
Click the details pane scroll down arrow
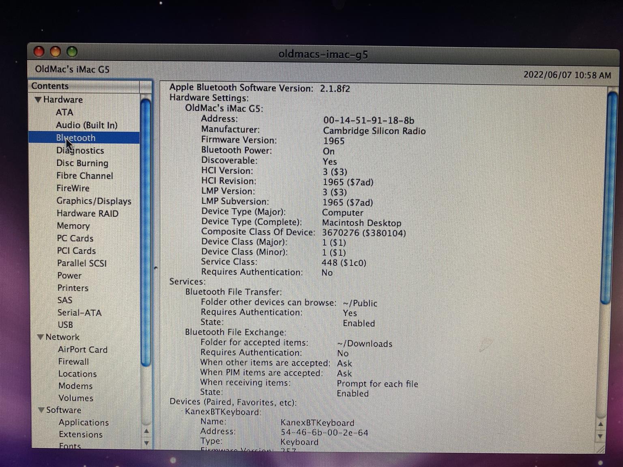(x=600, y=436)
